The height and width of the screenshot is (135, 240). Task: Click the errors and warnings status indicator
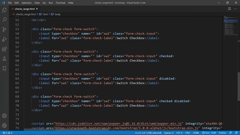coord(7,133)
